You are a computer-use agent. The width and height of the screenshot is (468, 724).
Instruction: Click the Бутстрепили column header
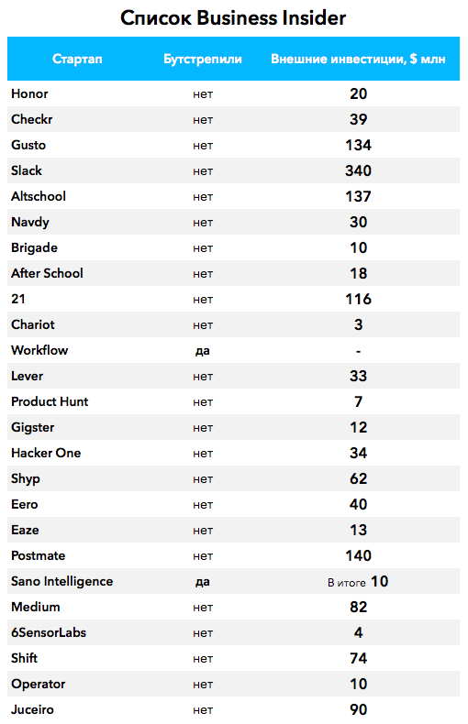(203, 59)
